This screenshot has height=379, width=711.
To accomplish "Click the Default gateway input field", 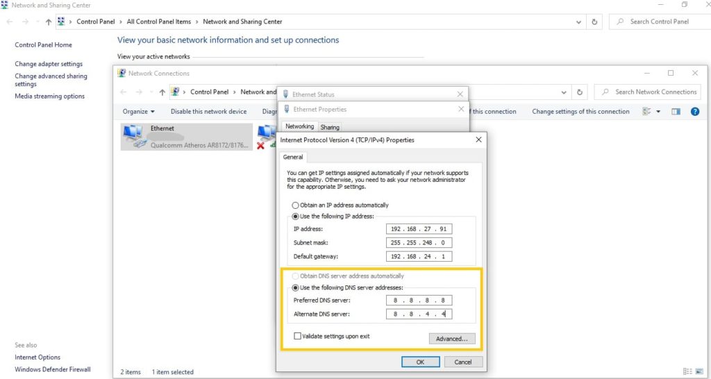I will [419, 257].
